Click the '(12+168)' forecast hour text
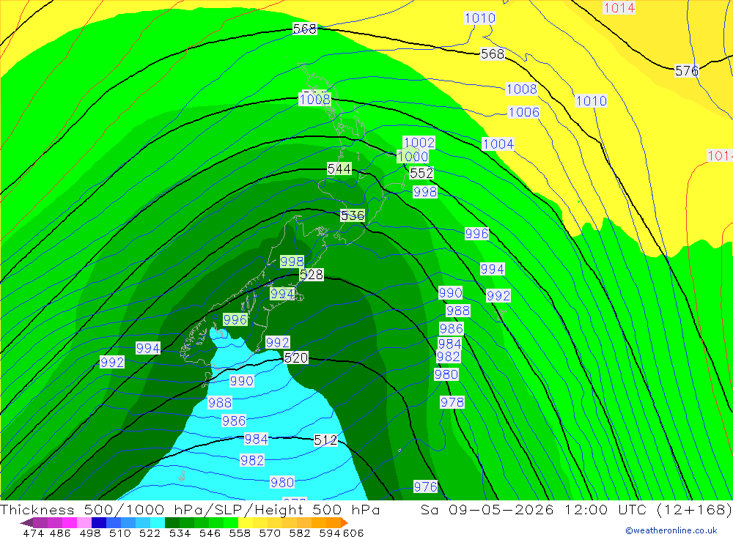Image resolution: width=733 pixels, height=537 pixels. [694, 509]
